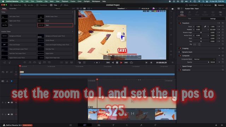Viewport: 226px width, 127px height.
Task: Open the Fairlight menu
Action: 87,1
